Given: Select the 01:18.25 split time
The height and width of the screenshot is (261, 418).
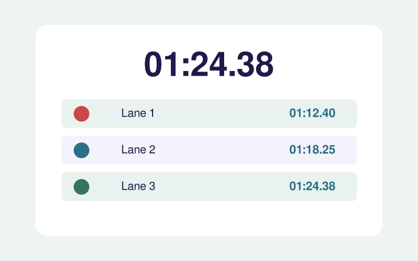Looking at the screenshot, I should tap(312, 150).
